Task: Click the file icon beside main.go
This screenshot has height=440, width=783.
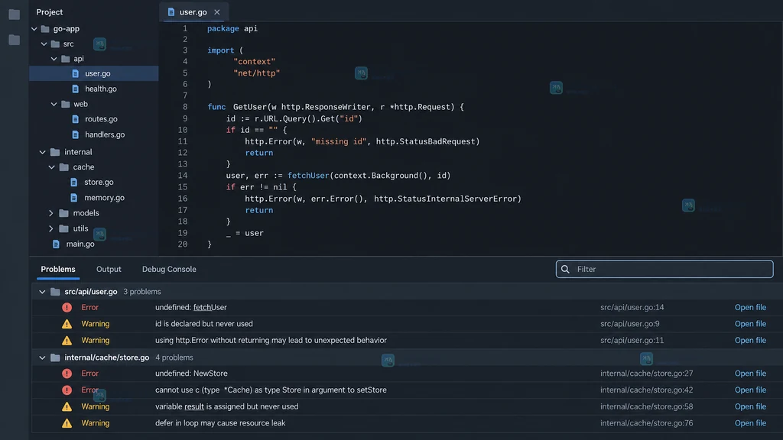Action: click(x=56, y=244)
